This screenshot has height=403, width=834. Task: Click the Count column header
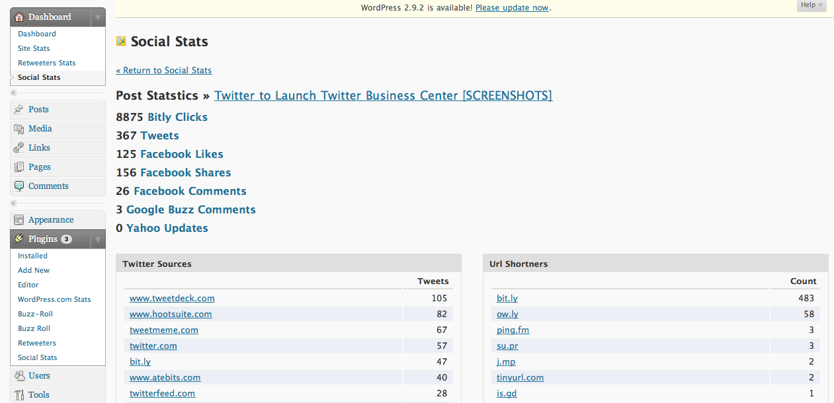click(804, 281)
